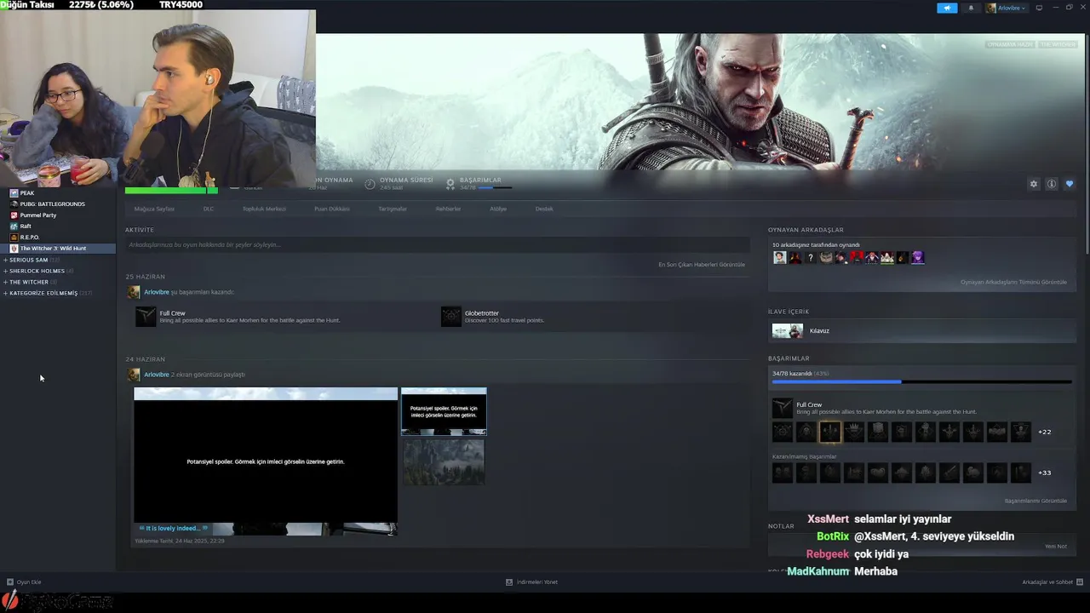
Task: Click the Yeni Not button
Action: (1056, 547)
